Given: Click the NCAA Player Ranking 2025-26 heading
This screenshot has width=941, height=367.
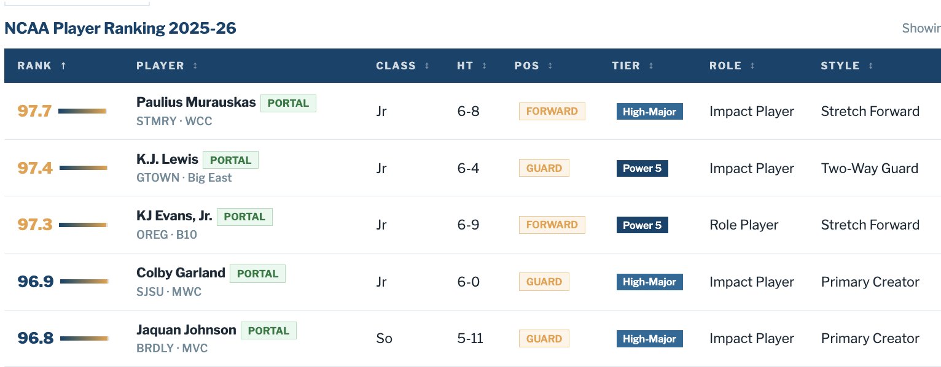Looking at the screenshot, I should (120, 28).
